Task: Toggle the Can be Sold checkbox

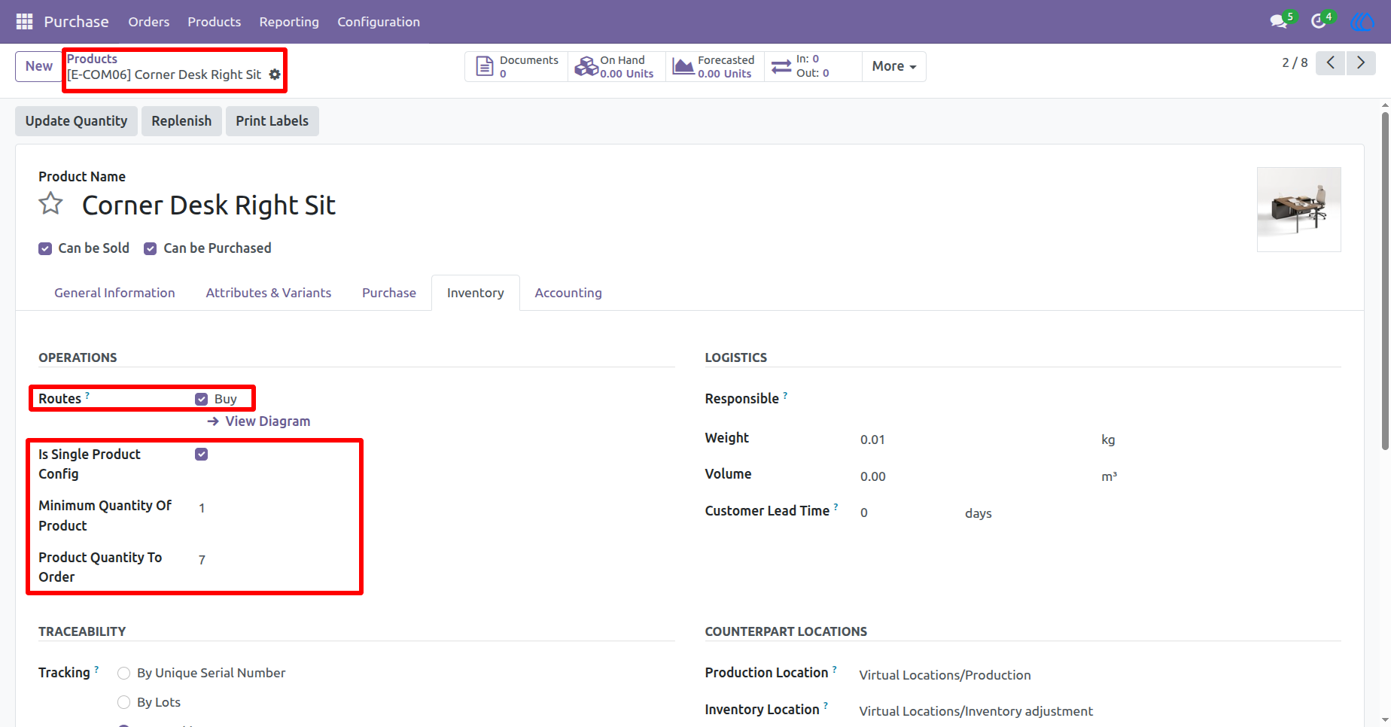Action: (45, 248)
